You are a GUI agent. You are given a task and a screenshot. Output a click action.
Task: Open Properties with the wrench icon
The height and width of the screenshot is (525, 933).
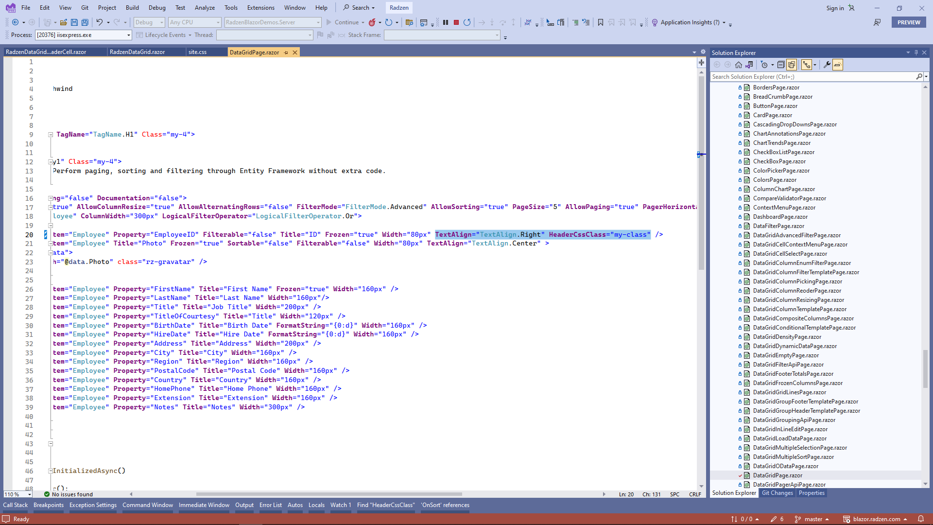[827, 64]
